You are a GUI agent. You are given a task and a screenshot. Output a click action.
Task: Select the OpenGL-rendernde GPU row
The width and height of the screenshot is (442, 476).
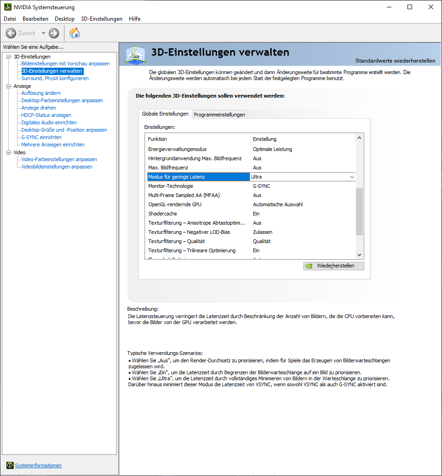pyautogui.click(x=250, y=204)
